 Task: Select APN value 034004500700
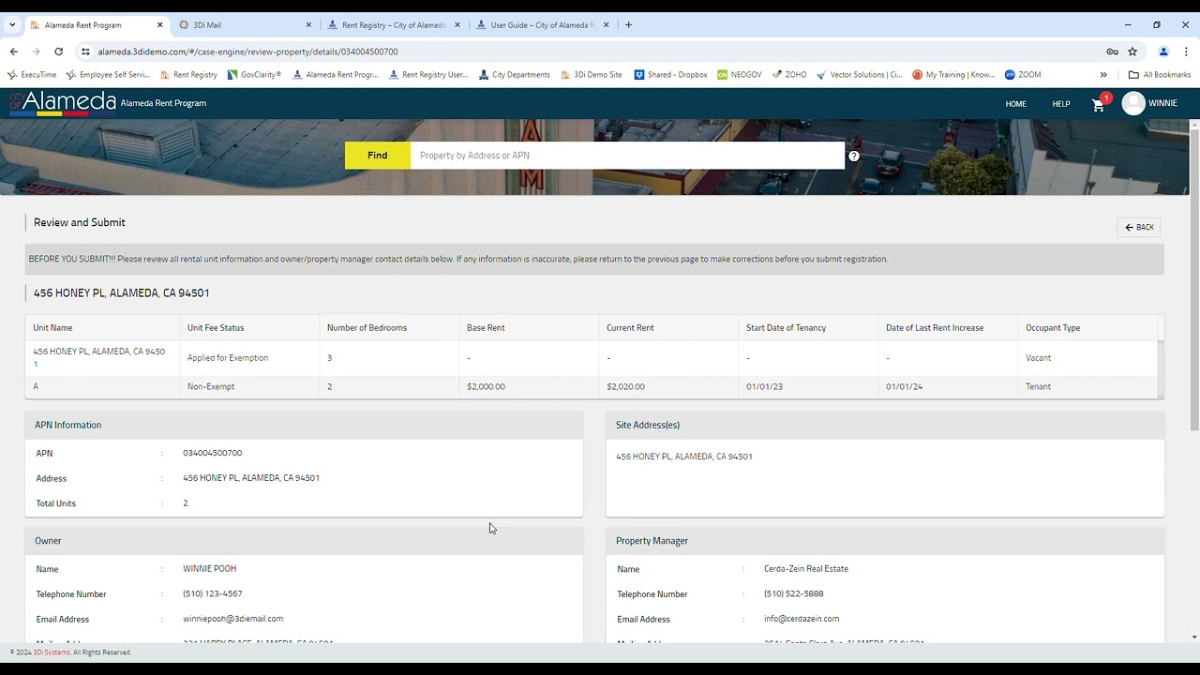coord(213,454)
